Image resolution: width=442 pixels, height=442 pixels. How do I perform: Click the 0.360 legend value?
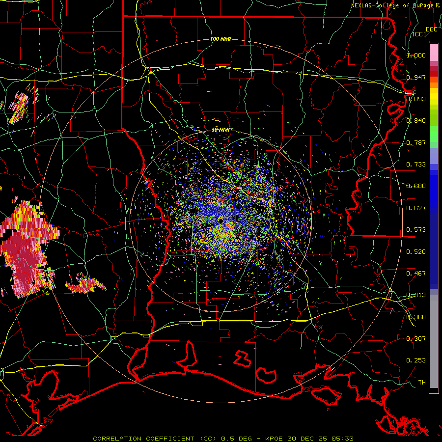[x=416, y=317]
